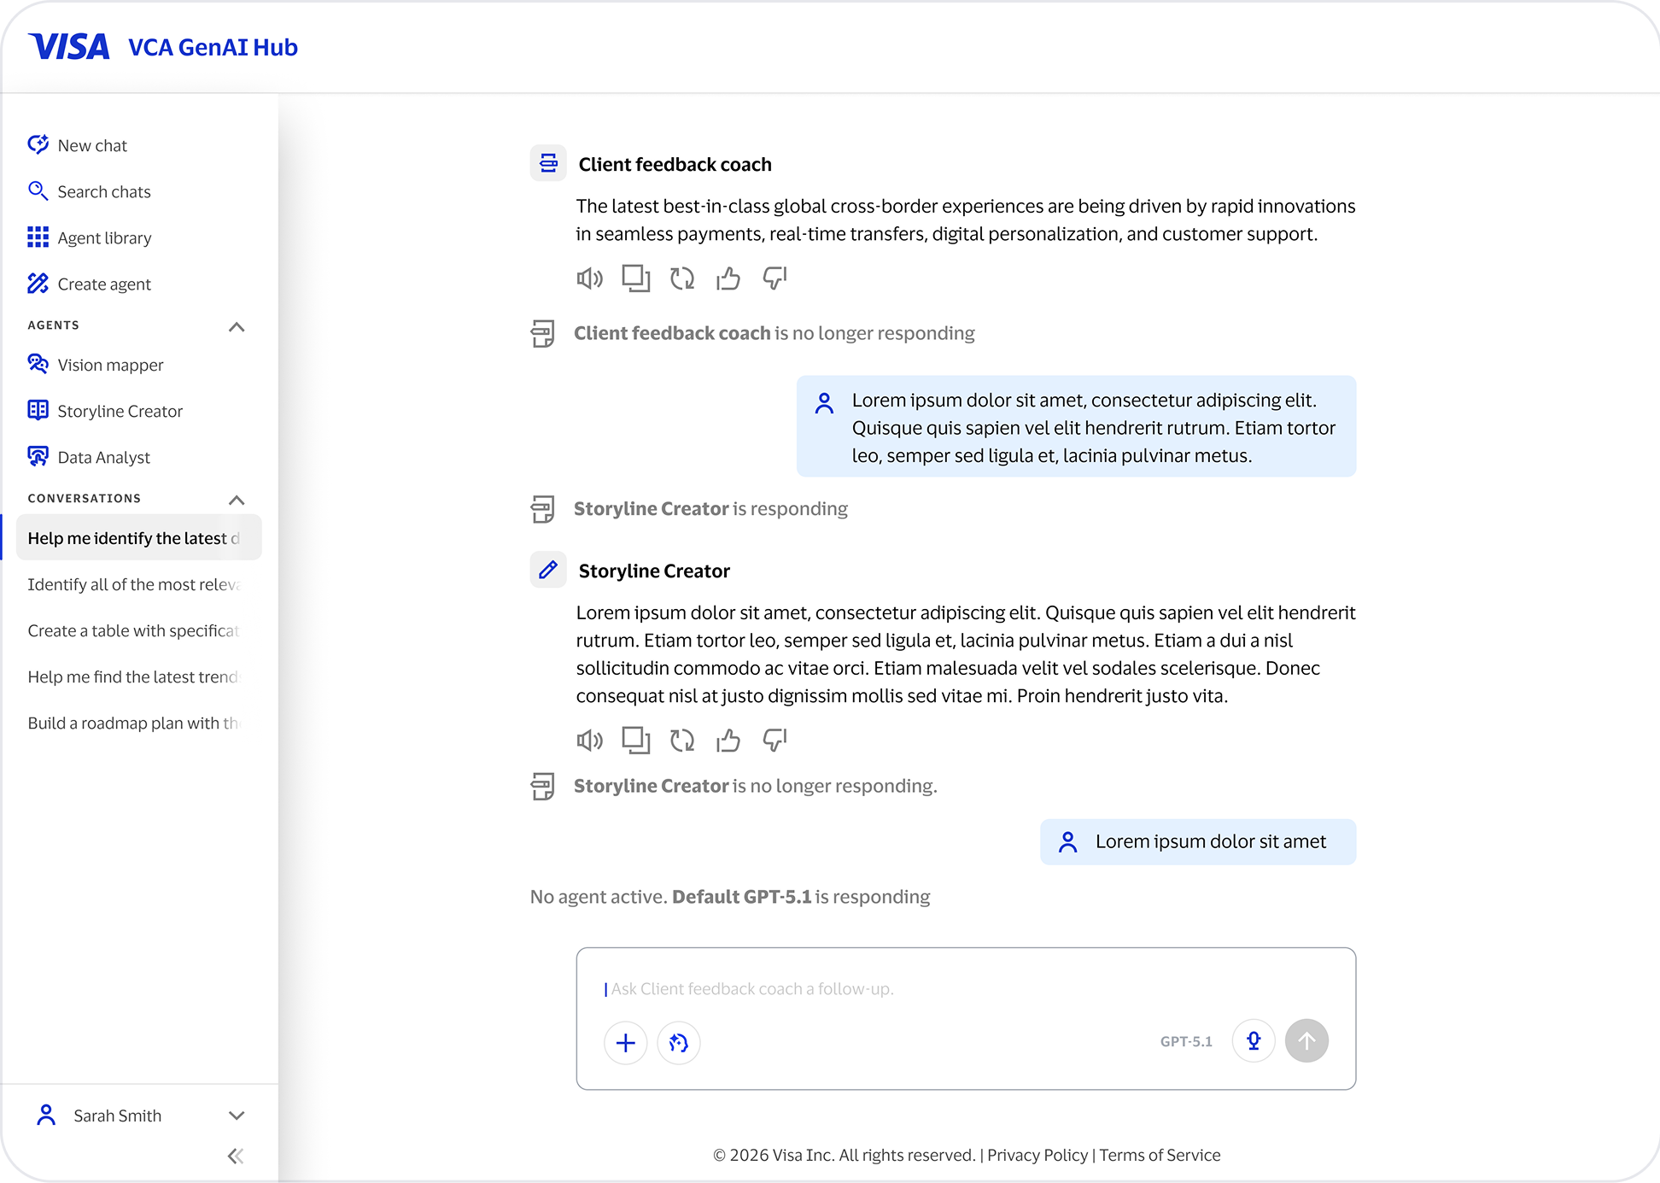Activate the microphone voice input button
1660x1183 pixels.
pyautogui.click(x=1254, y=1041)
